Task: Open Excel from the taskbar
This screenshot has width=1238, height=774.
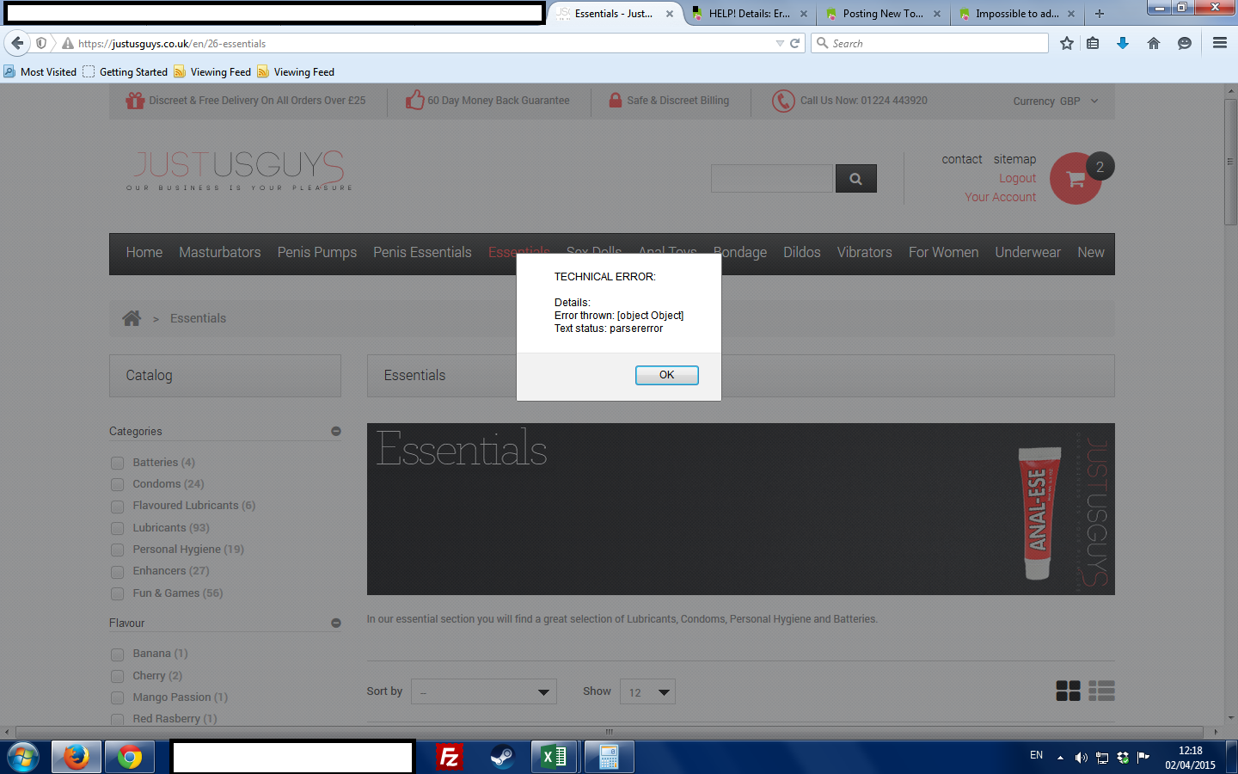Action: [x=555, y=757]
